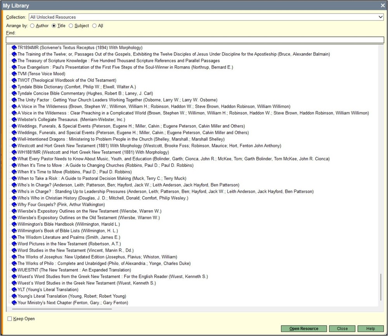Select the Title arrange option
Viewport: 388px width, 336px height.
point(54,26)
